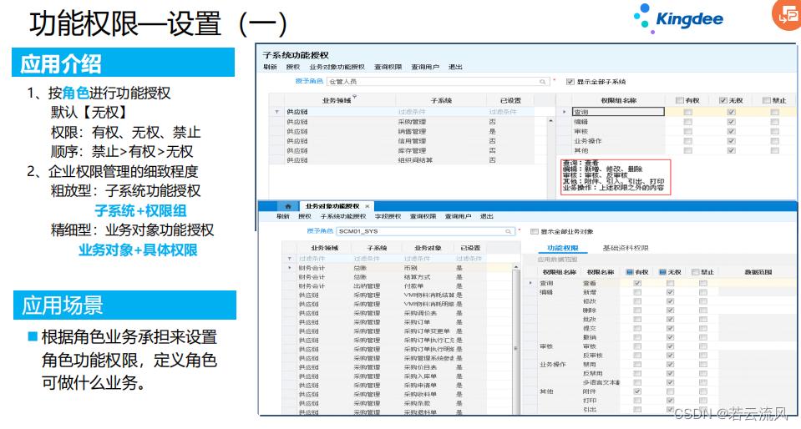Select the 采购入库单 row

click(x=397, y=376)
